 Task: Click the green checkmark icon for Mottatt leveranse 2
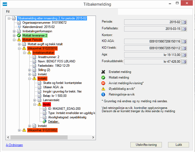coord(19,36)
